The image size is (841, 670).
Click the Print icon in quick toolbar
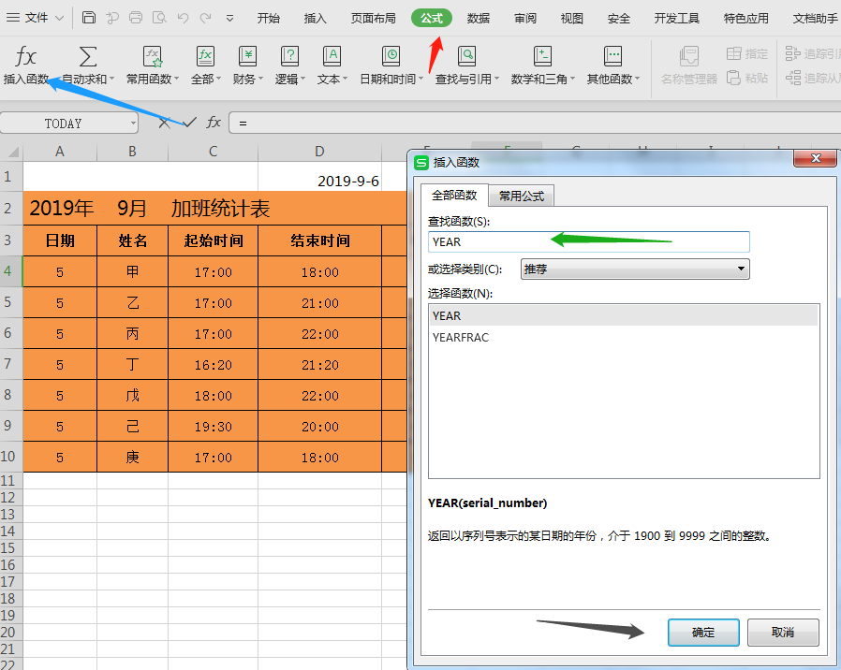136,18
